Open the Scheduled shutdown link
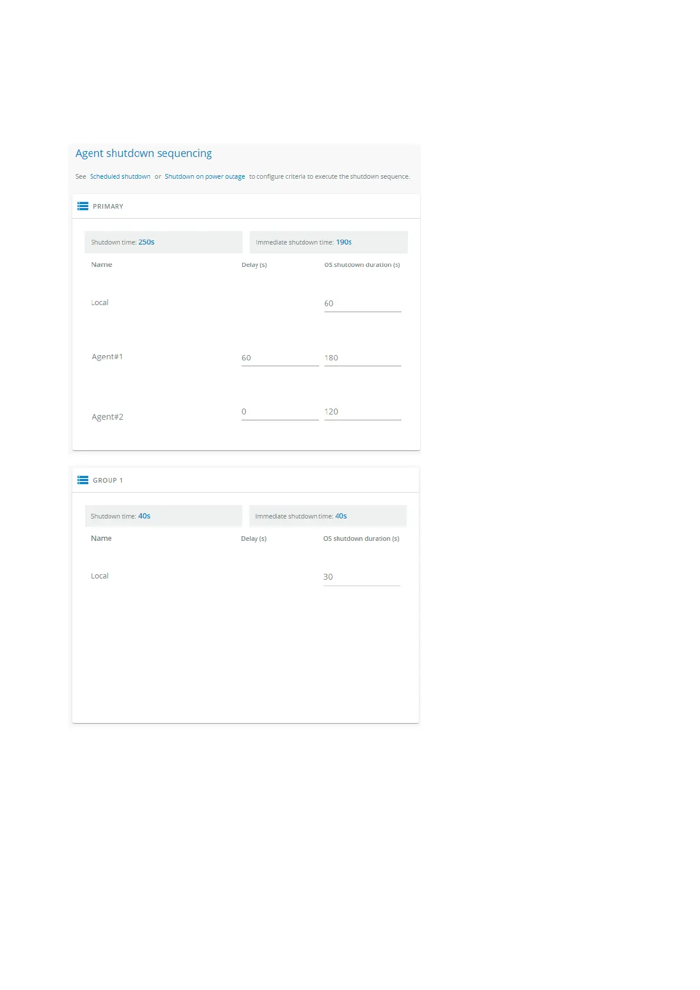Image resolution: width=700 pixels, height=990 pixels. click(x=120, y=176)
